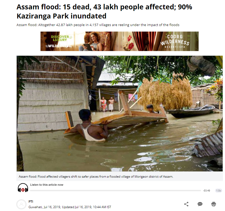Click the woman with tablet in ad
The width and height of the screenshot is (225, 211).
click(94, 42)
